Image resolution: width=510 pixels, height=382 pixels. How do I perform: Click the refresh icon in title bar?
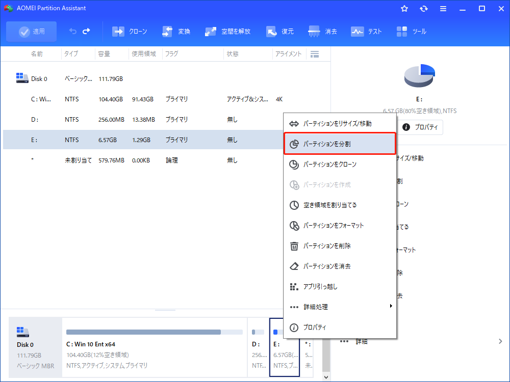(423, 9)
